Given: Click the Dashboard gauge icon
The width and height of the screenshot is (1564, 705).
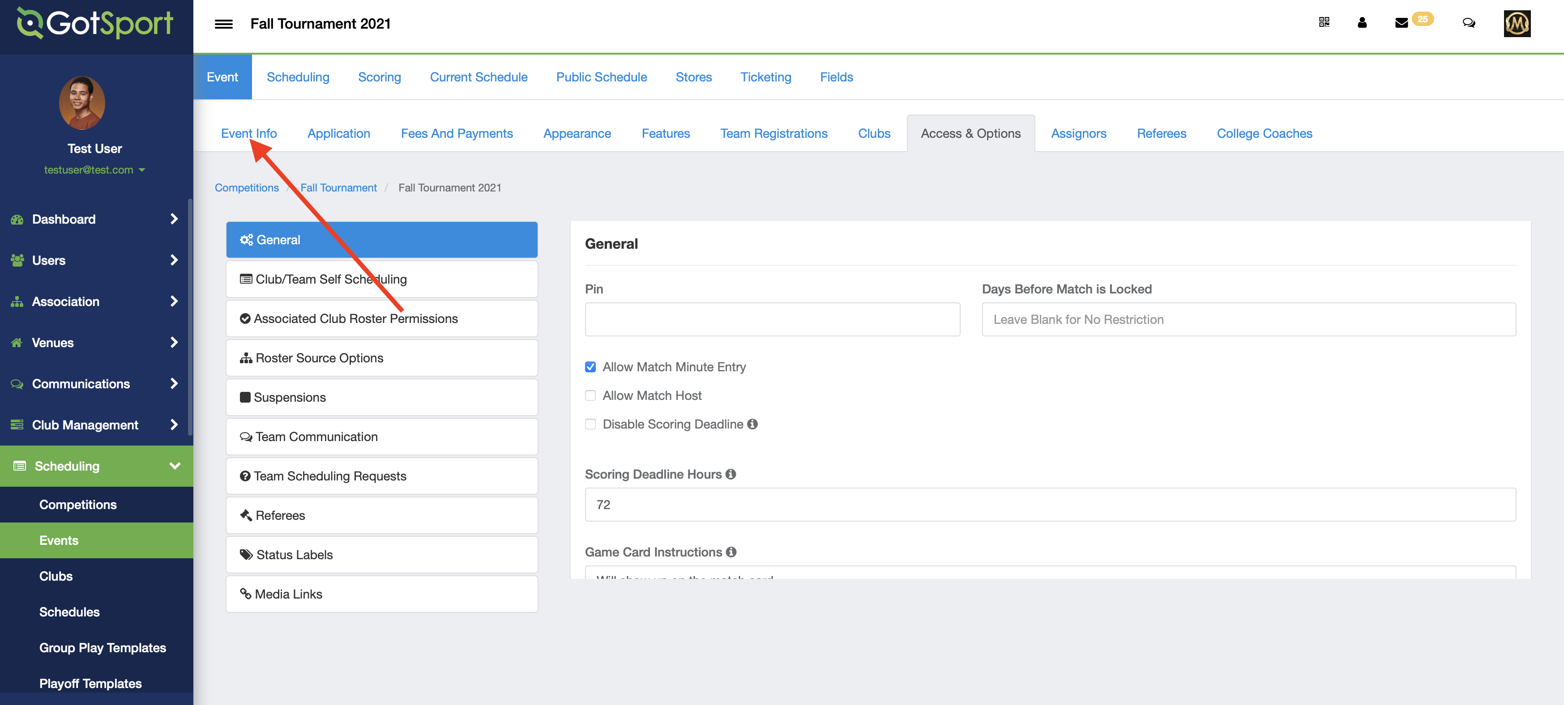Looking at the screenshot, I should point(17,219).
